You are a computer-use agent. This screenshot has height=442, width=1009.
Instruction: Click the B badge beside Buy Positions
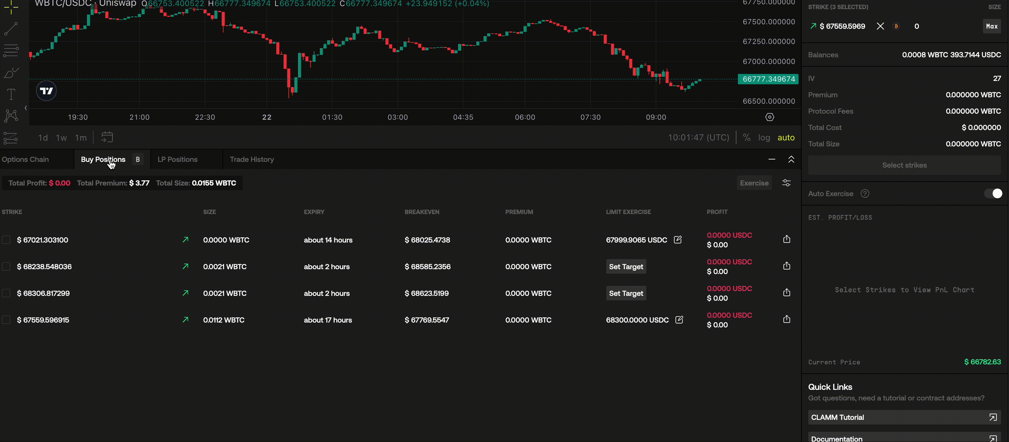tap(137, 159)
